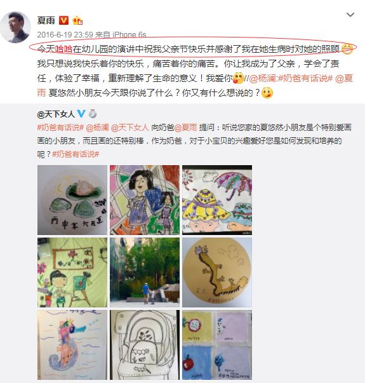Click the crown membership badge beside 夏雨
Viewport: 365px width, 383px height.
[77, 20]
